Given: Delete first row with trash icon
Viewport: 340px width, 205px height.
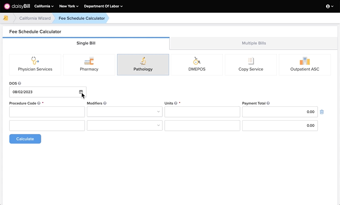Looking at the screenshot, I should [x=322, y=112].
